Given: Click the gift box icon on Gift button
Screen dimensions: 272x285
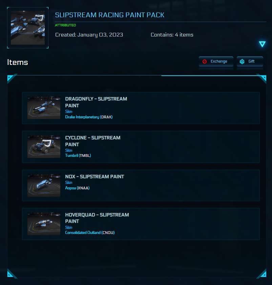Looking at the screenshot, I should pyautogui.click(x=242, y=61).
